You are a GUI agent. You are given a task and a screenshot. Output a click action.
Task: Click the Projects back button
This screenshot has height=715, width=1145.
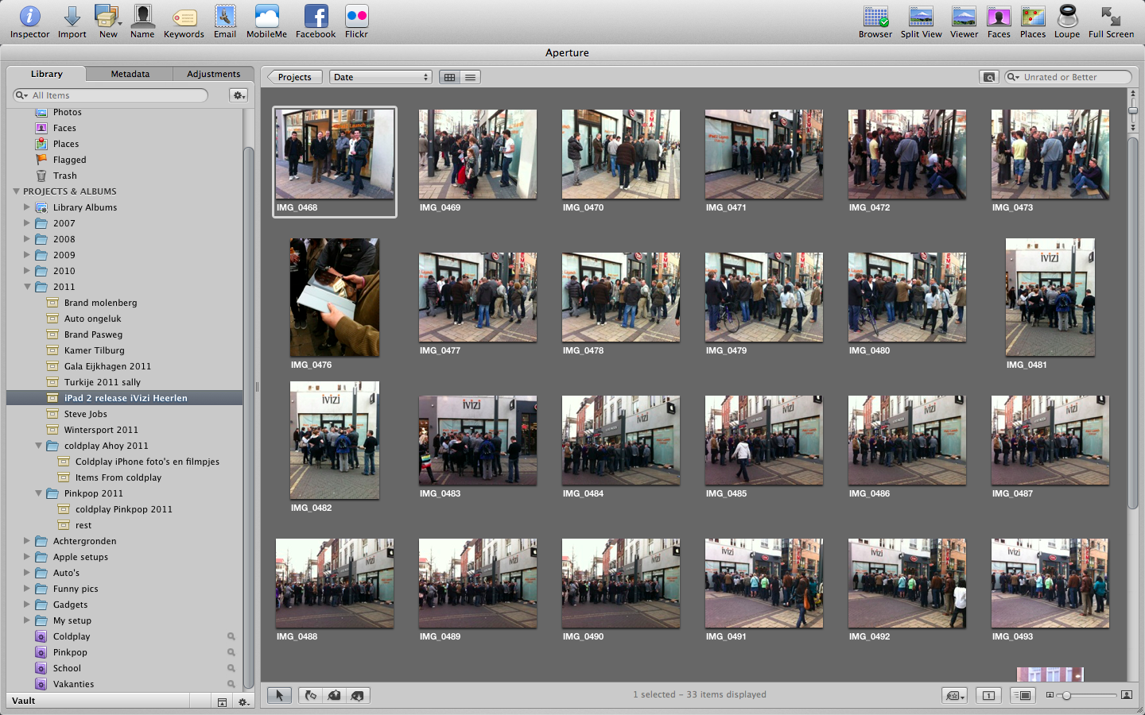(x=294, y=77)
